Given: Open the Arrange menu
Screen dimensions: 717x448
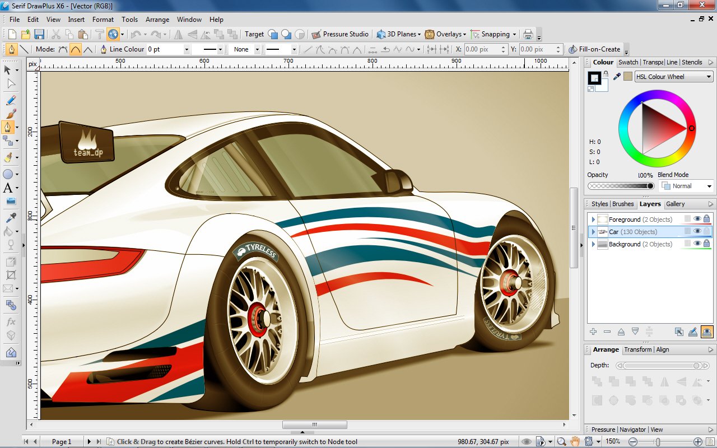Looking at the screenshot, I should pyautogui.click(x=157, y=19).
